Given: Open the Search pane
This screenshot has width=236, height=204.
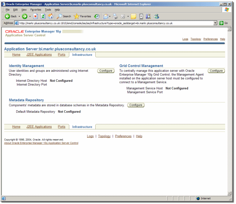Looking at the screenshot, I should [64, 16].
